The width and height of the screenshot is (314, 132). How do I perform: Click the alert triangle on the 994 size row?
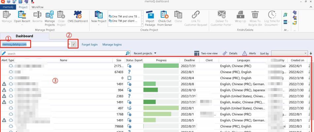[4, 90]
